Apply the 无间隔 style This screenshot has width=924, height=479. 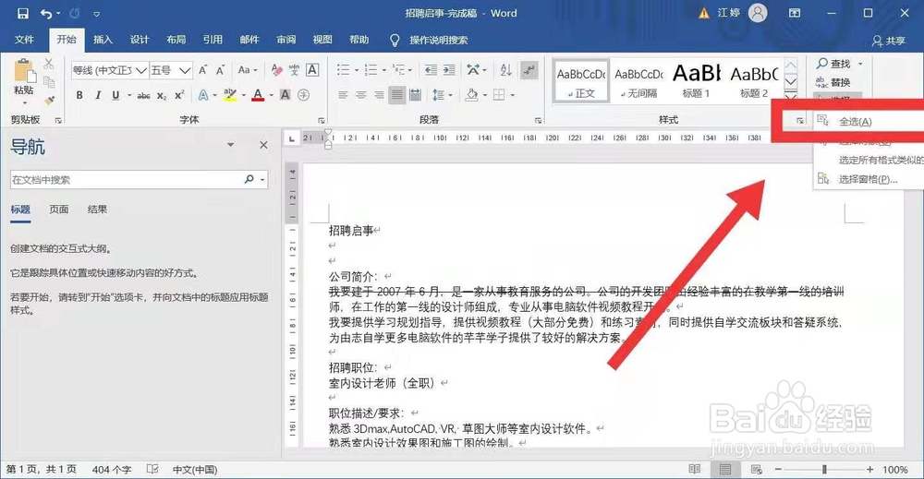click(x=638, y=82)
